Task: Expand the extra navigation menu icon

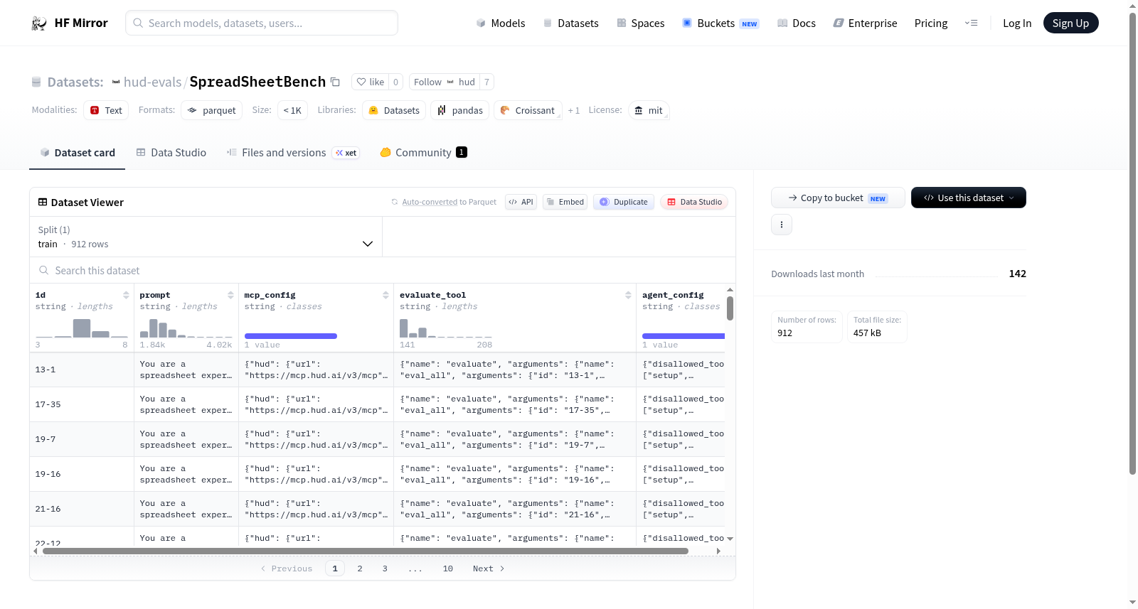Action: 971,23
